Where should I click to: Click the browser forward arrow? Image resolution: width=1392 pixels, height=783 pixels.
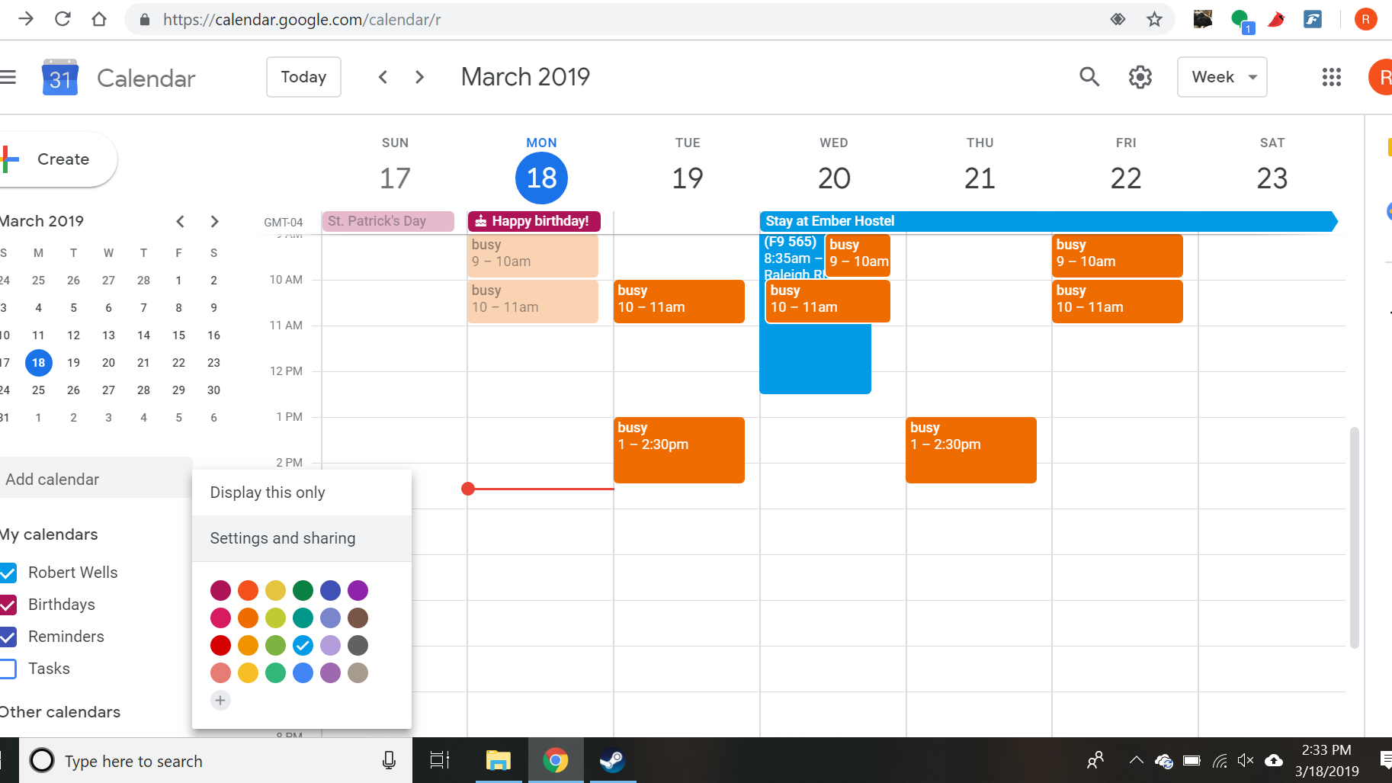tap(26, 19)
